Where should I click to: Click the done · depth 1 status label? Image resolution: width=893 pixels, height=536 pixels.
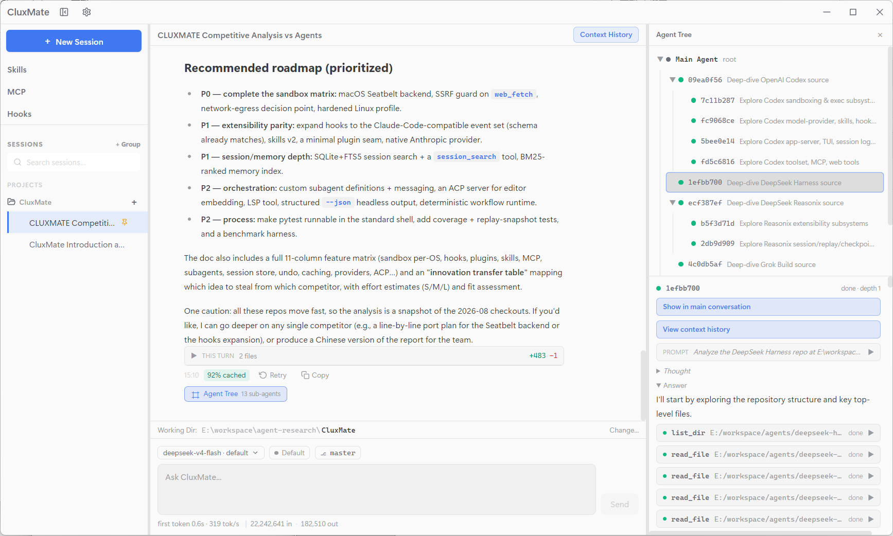pyautogui.click(x=861, y=288)
